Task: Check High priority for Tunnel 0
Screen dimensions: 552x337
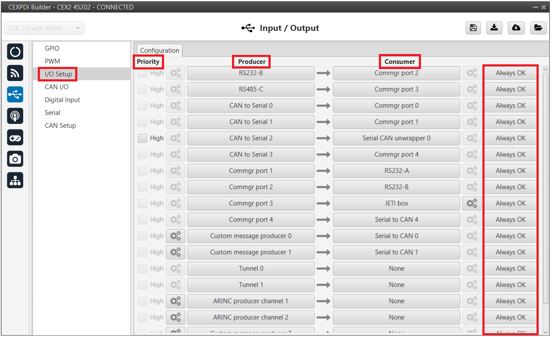Action: click(143, 268)
